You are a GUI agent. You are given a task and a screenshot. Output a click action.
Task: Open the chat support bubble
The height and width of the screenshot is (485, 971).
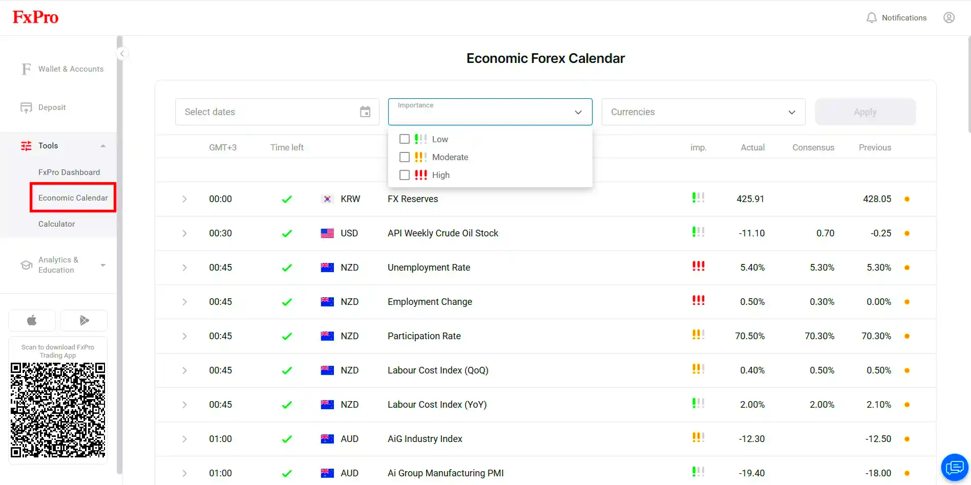[954, 467]
